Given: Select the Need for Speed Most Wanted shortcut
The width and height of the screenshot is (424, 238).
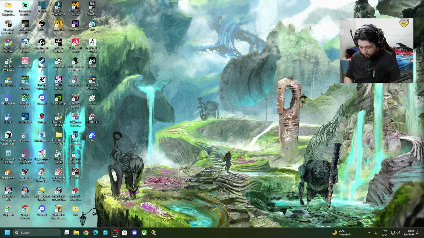Looking at the screenshot, I should [8, 27].
